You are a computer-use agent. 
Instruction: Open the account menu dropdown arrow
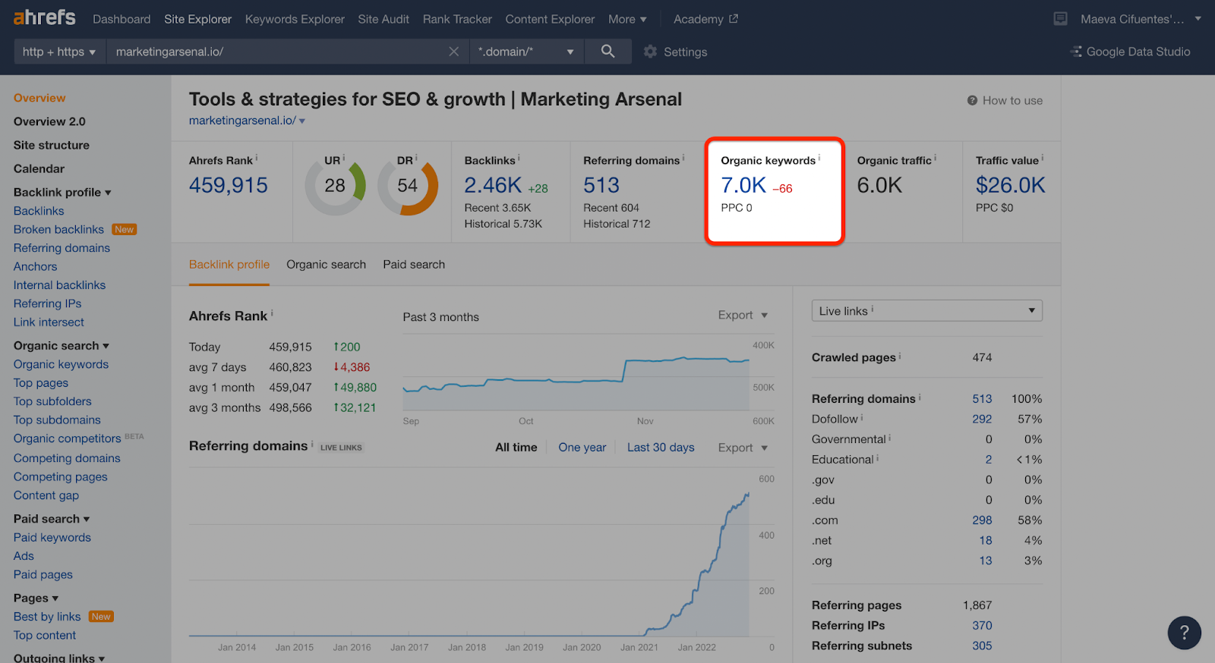(x=1198, y=19)
